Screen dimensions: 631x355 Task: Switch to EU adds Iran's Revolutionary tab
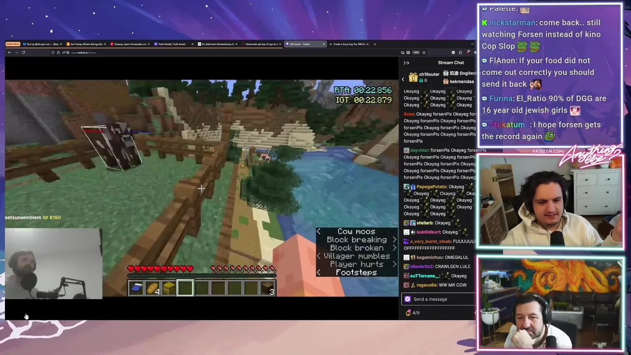point(217,44)
